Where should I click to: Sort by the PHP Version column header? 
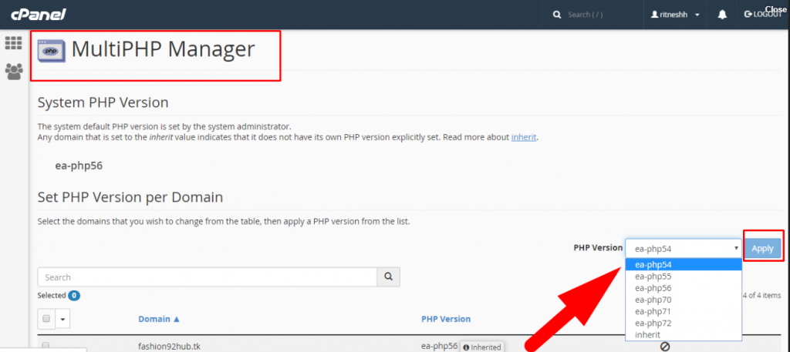coord(446,319)
